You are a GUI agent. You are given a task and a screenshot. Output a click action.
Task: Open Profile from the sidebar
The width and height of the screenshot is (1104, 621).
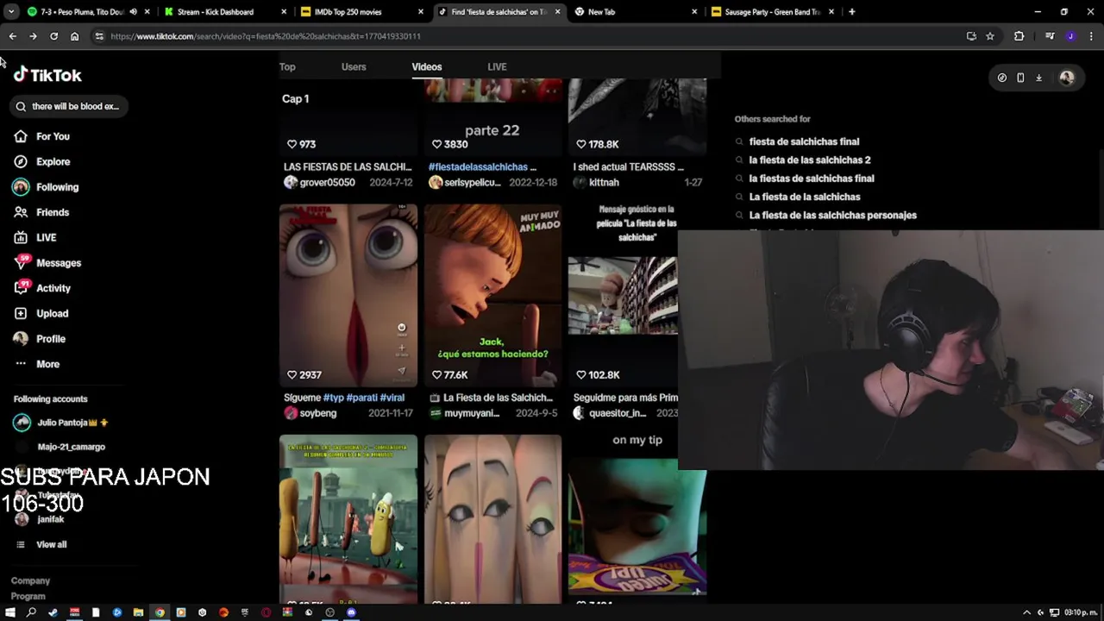tap(50, 339)
